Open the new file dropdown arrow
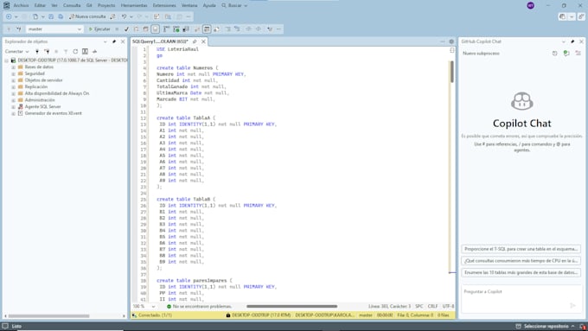 tap(42, 16)
